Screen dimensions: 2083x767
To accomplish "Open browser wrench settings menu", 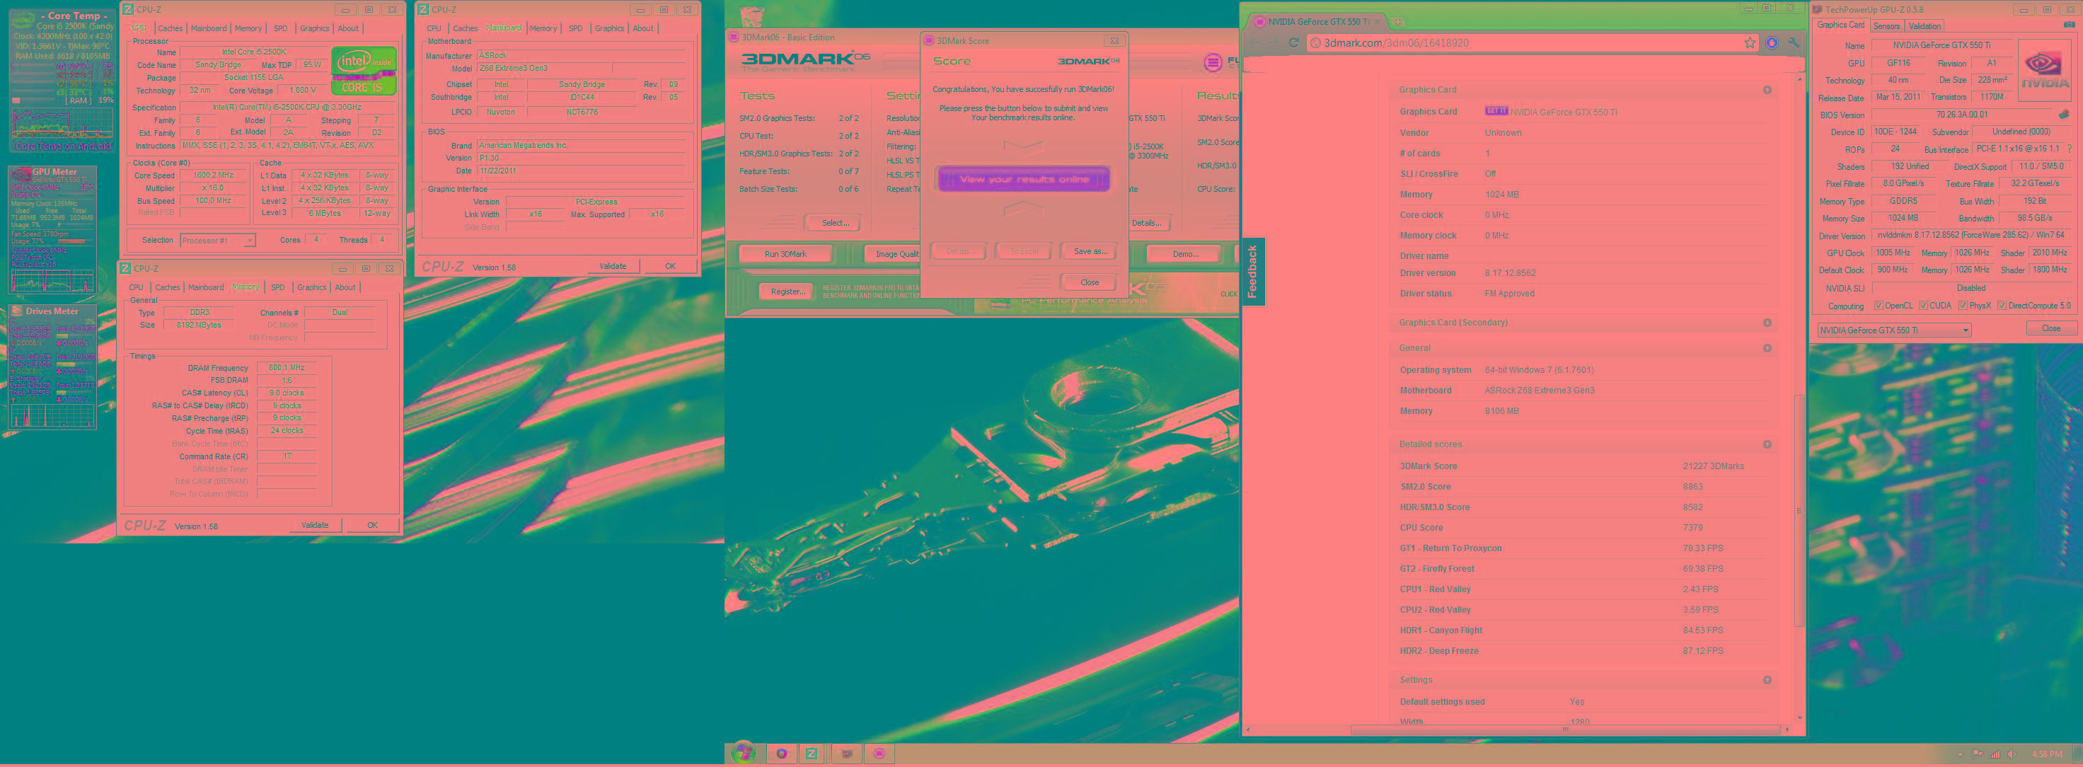I will click(x=1793, y=43).
